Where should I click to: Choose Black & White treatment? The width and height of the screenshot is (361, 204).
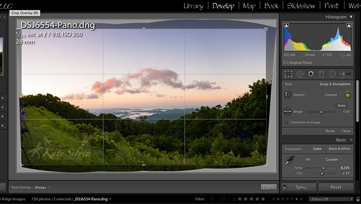pos(339,149)
